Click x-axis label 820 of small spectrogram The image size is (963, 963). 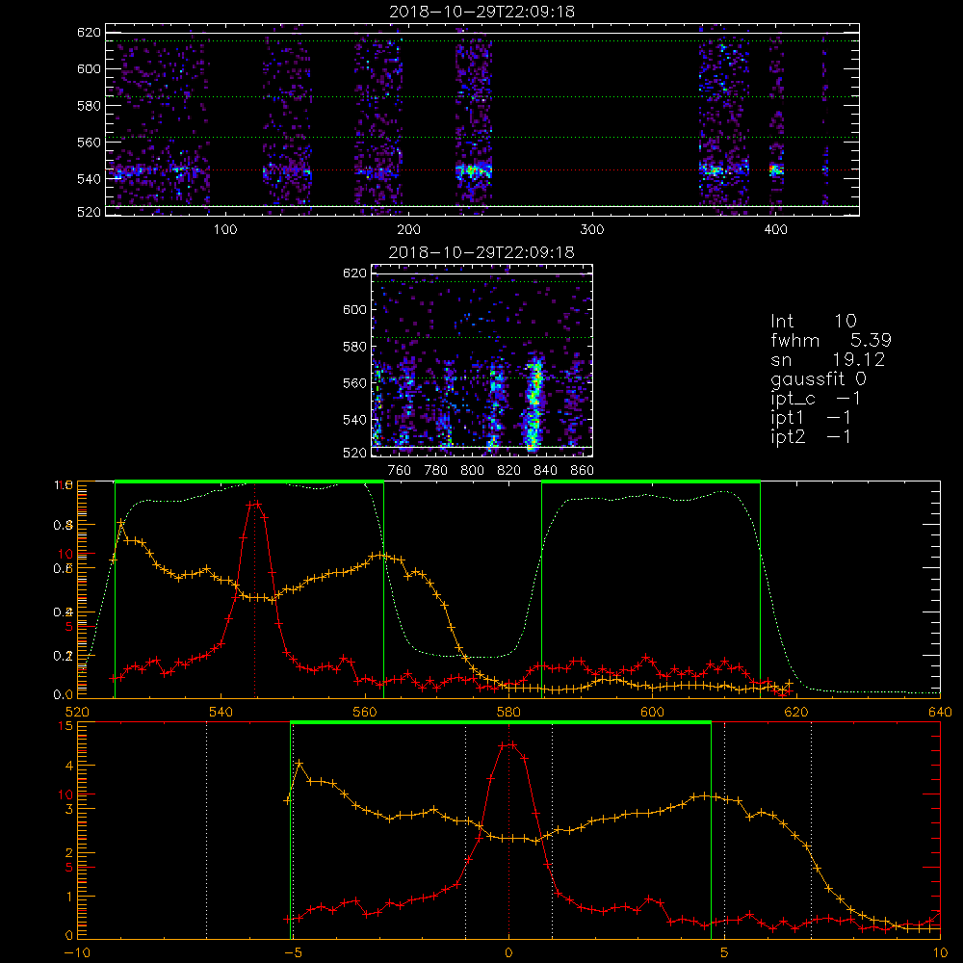(509, 471)
